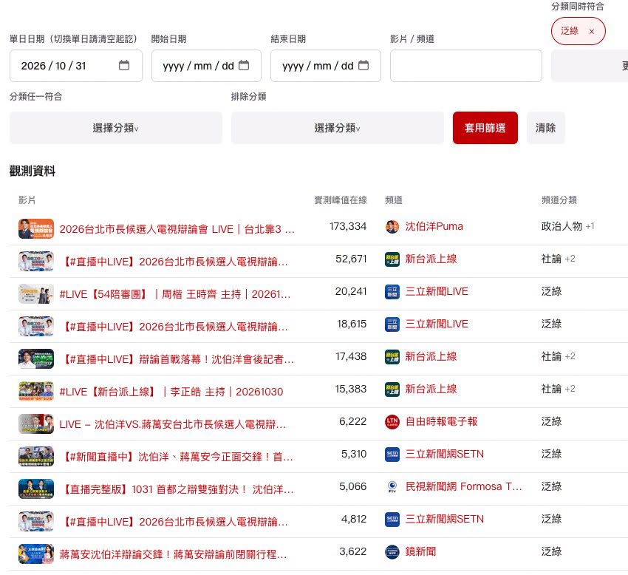
Task: Open video link 2026台北市長候選人電視辯論會 LIVE｜台北靠3
Action: [177, 229]
